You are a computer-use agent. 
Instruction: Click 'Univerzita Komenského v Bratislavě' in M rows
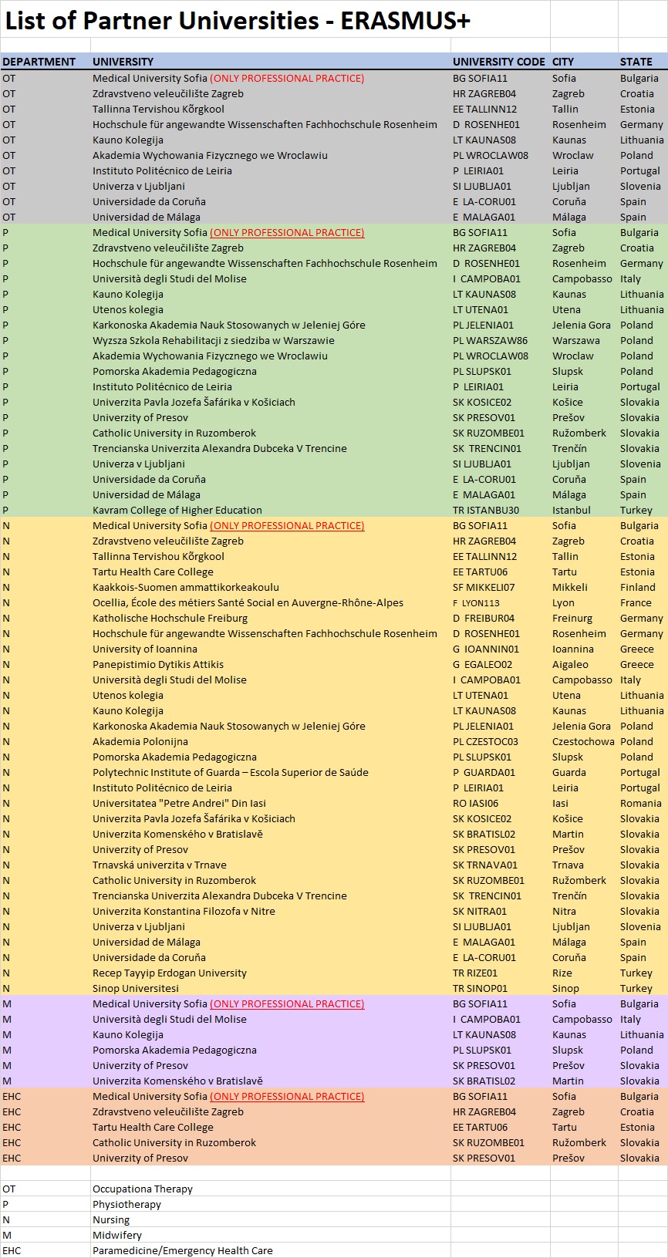point(177,1081)
